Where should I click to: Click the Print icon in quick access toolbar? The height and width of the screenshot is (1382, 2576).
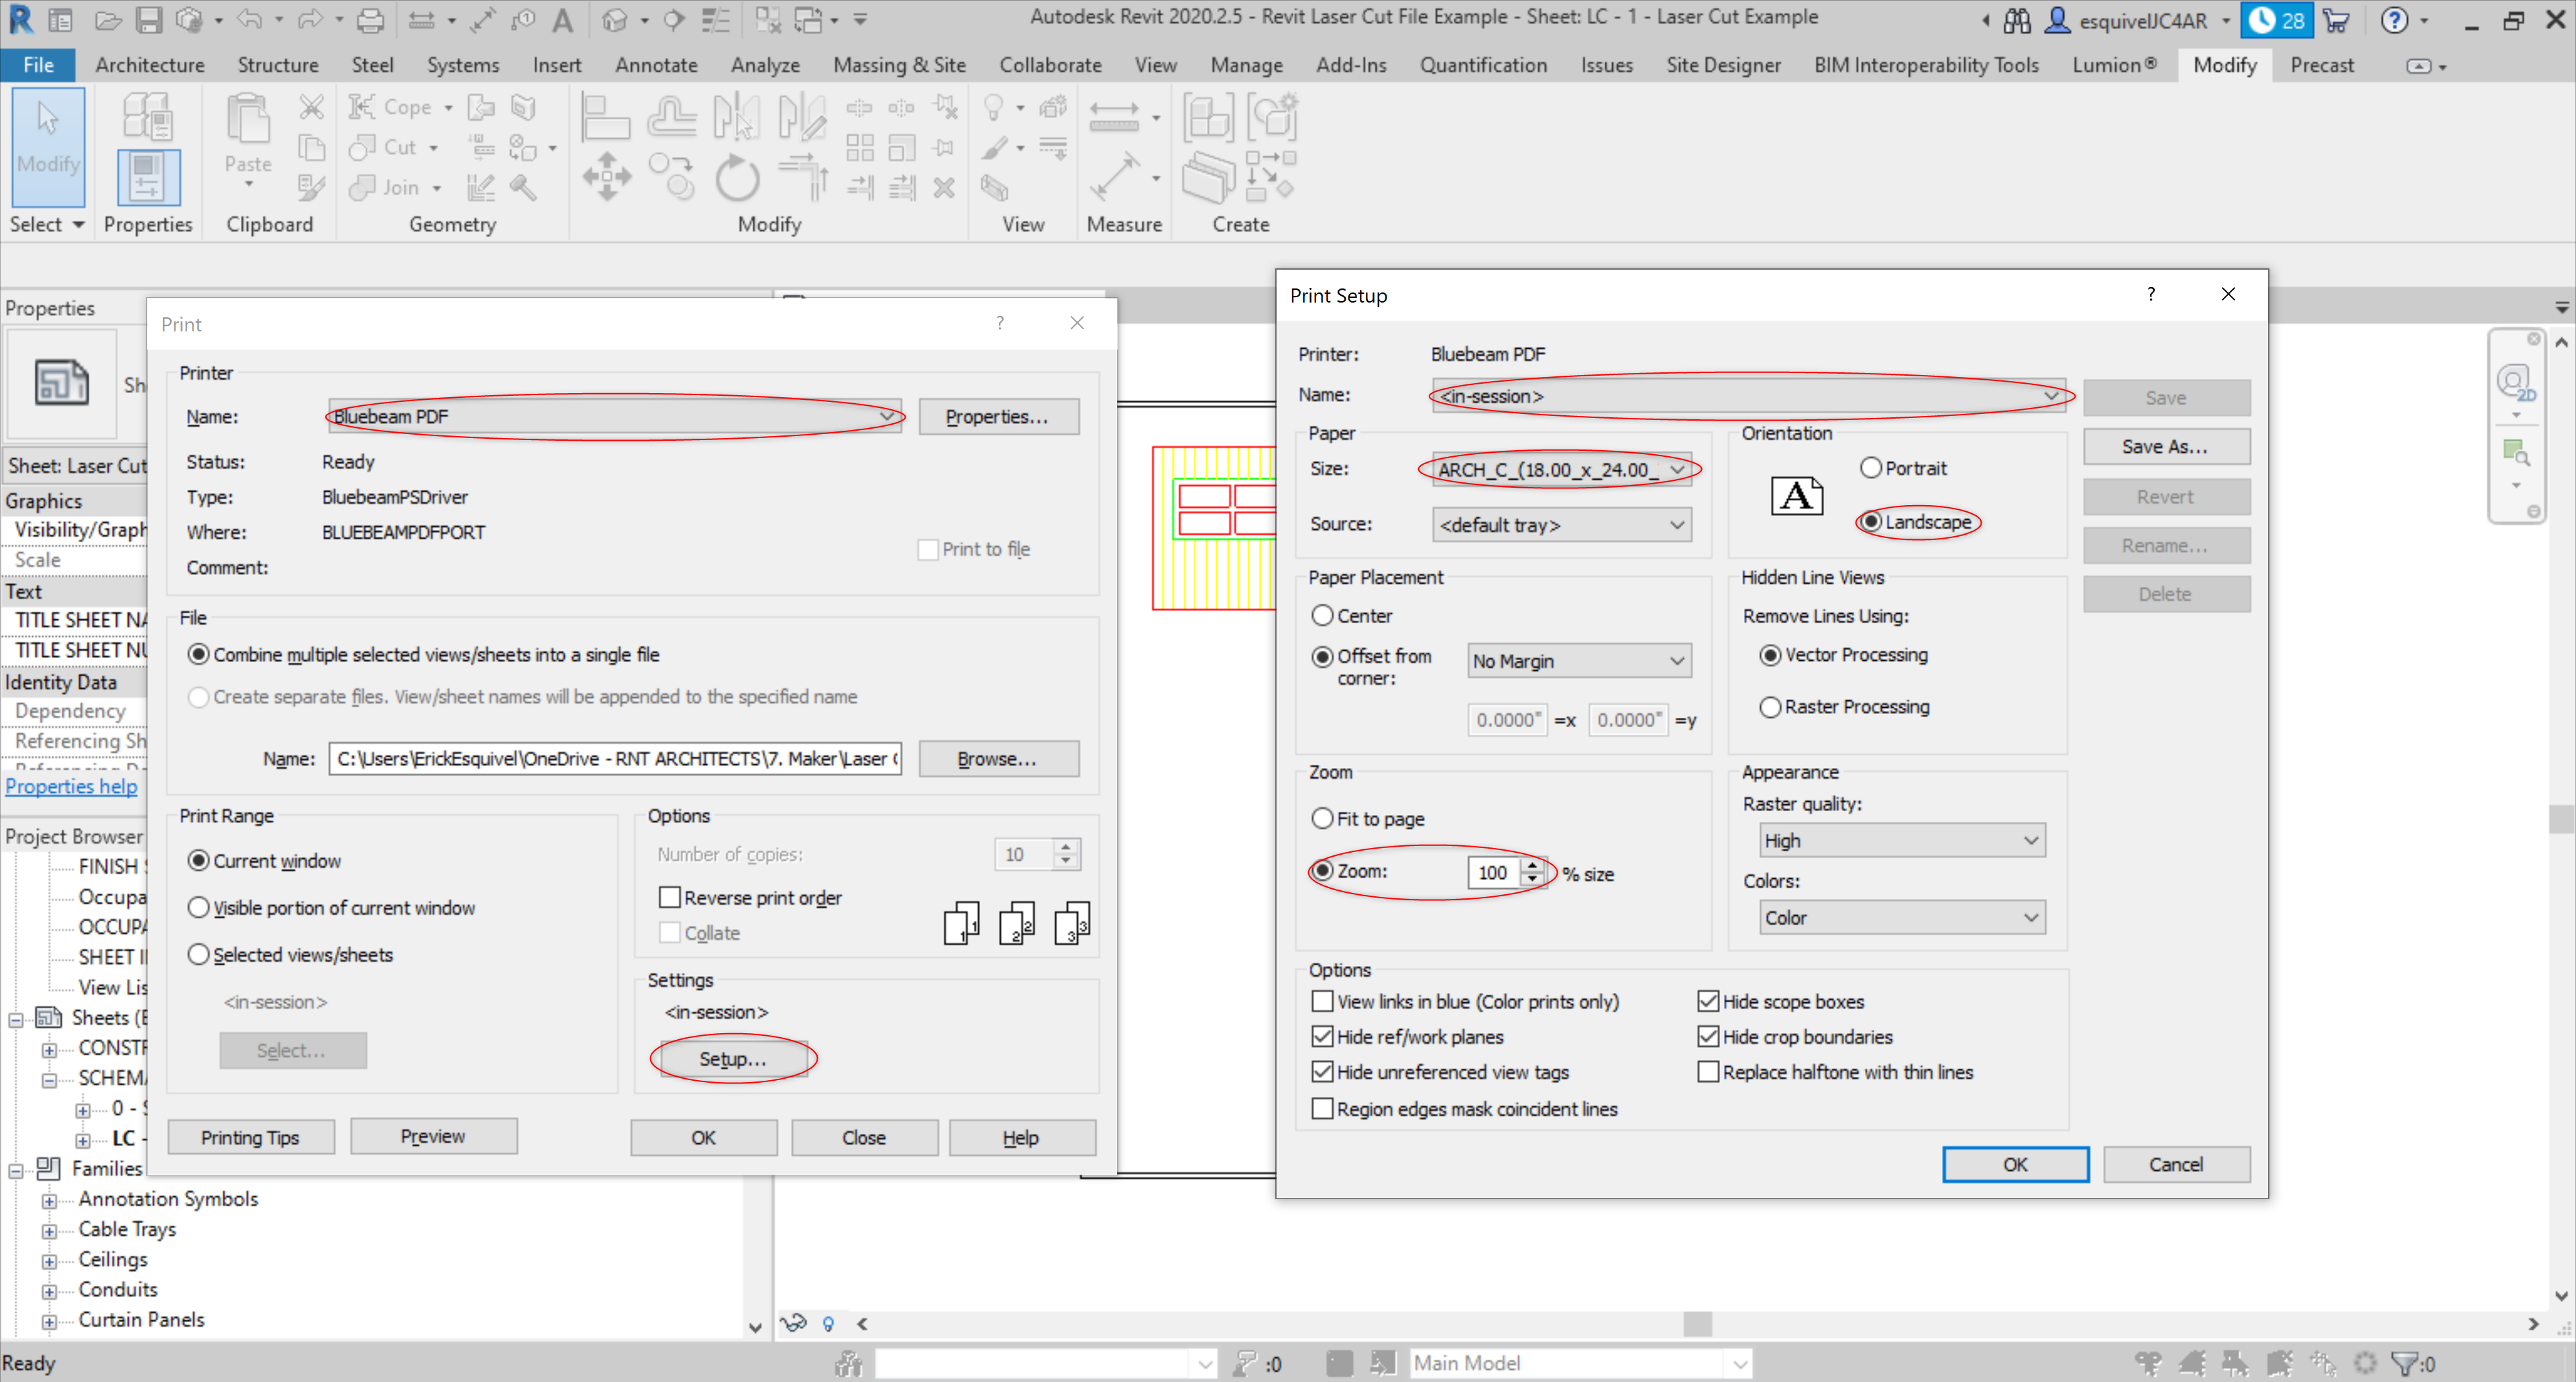pos(369,19)
